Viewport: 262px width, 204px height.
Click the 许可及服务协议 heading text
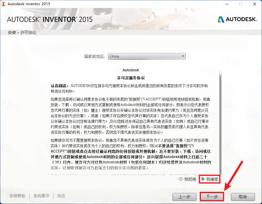click(131, 78)
